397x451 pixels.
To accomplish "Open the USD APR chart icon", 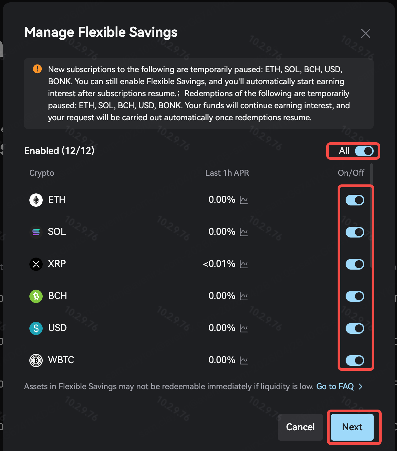I will point(244,329).
